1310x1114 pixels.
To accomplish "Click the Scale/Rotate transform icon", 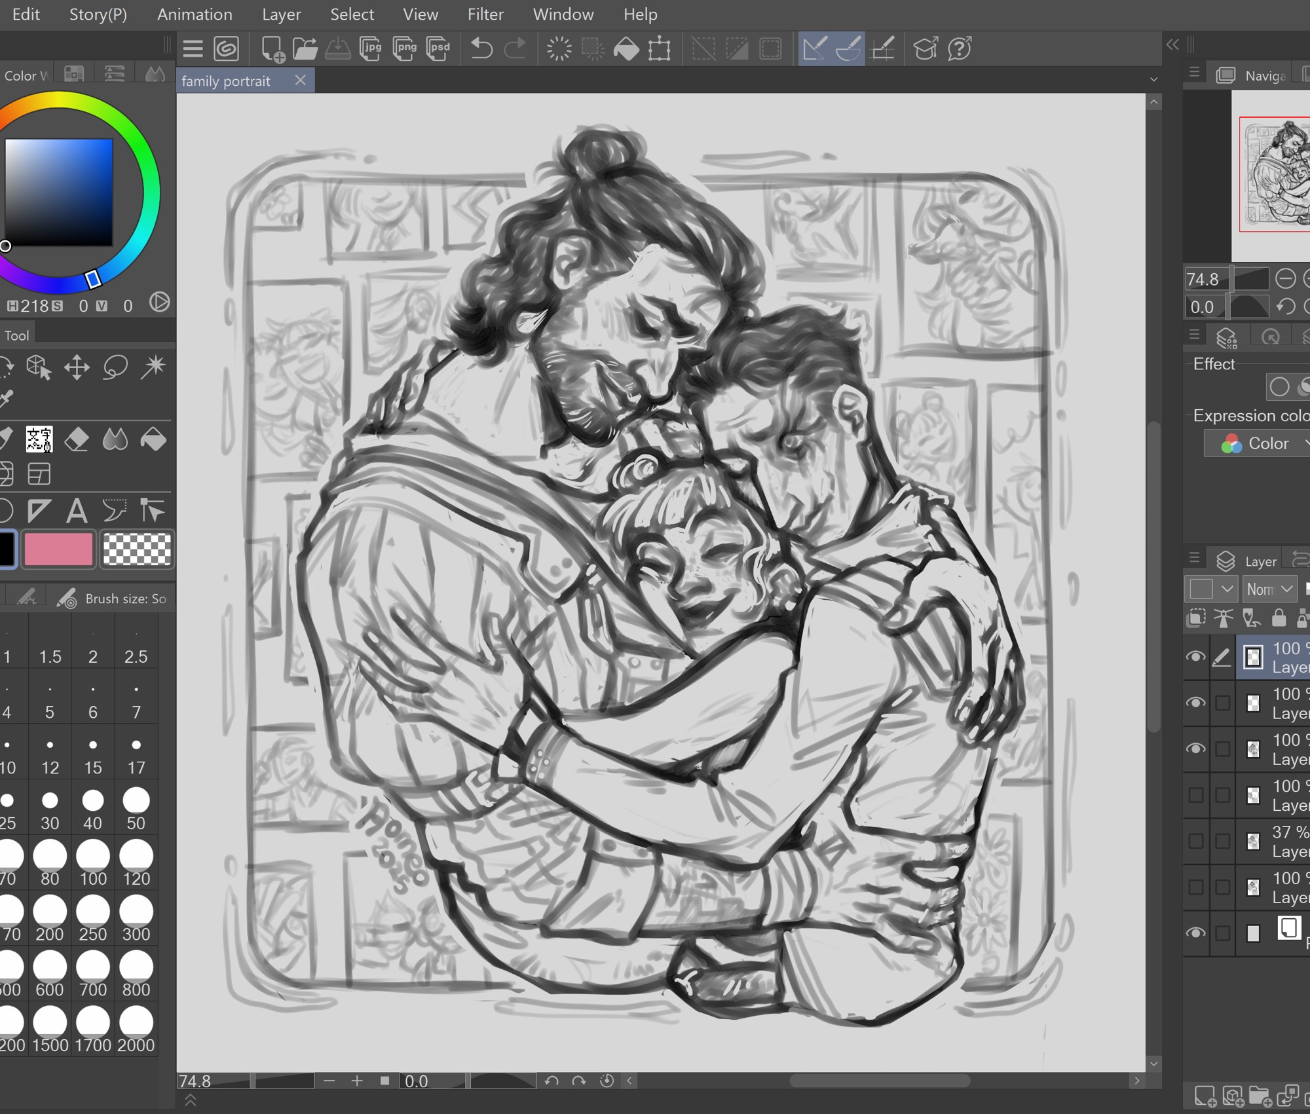I will (659, 49).
